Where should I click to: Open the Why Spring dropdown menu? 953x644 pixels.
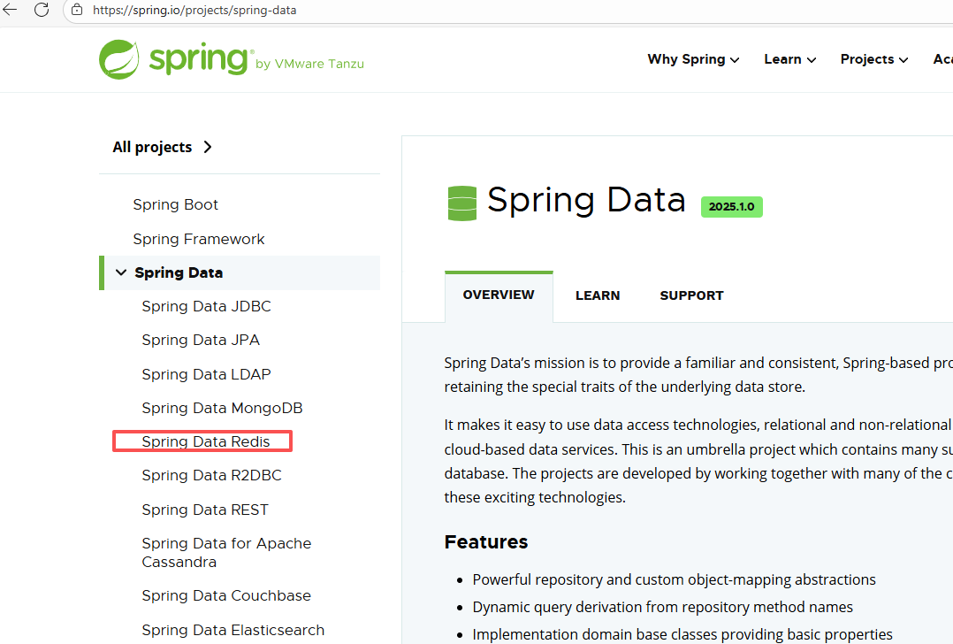[x=693, y=59]
